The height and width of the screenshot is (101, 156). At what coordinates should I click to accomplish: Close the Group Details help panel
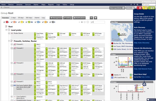click(x=144, y=84)
